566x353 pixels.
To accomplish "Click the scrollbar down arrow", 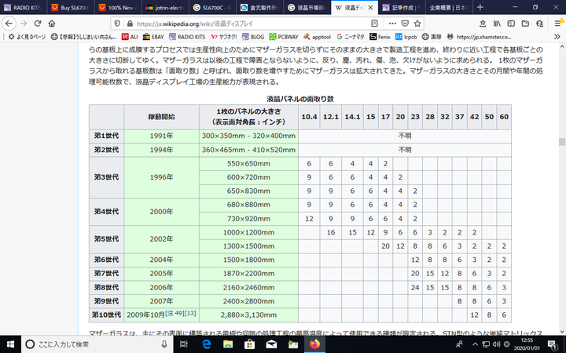I will (x=561, y=331).
